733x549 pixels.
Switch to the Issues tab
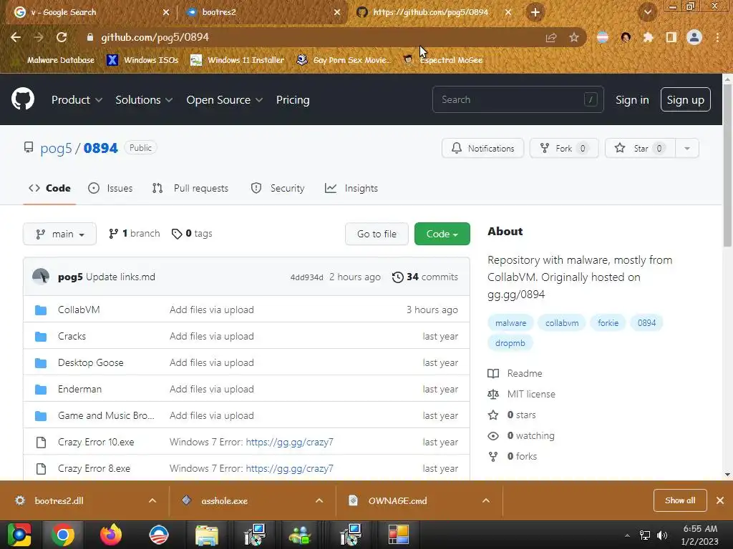(x=110, y=188)
